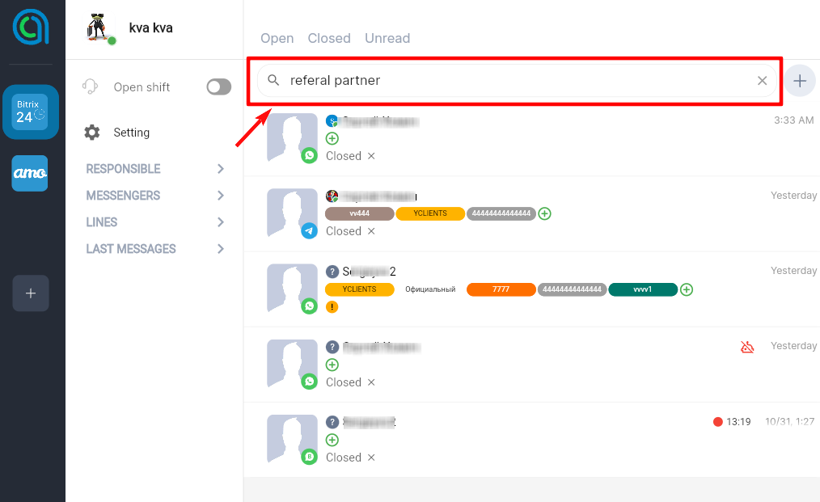820x502 pixels.
Task: Select the amoCRM sidebar icon
Action: point(30,173)
